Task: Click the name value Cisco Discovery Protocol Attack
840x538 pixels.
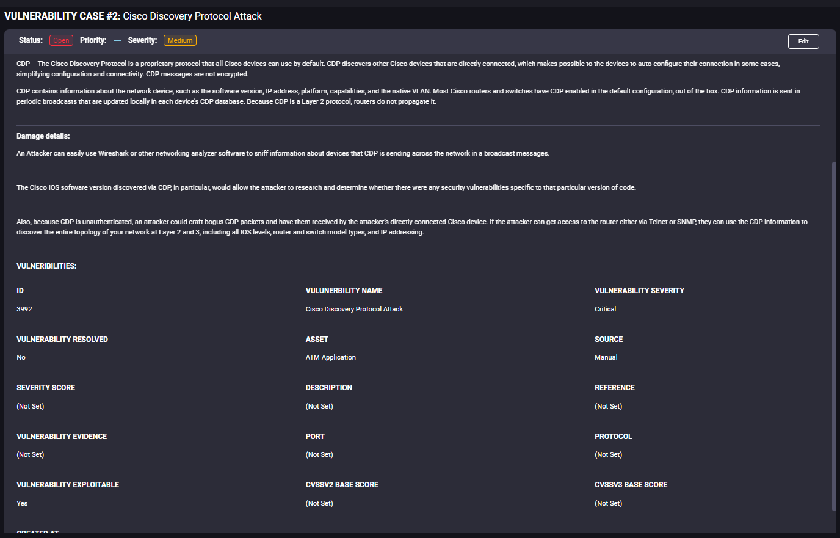Action: [354, 309]
